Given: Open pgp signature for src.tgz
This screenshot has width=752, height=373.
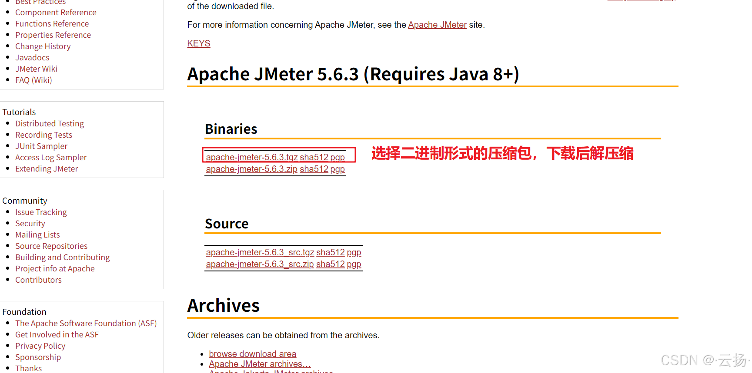Looking at the screenshot, I should tap(354, 252).
